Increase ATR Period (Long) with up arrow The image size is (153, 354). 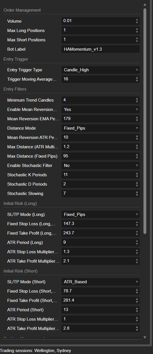click(137, 241)
